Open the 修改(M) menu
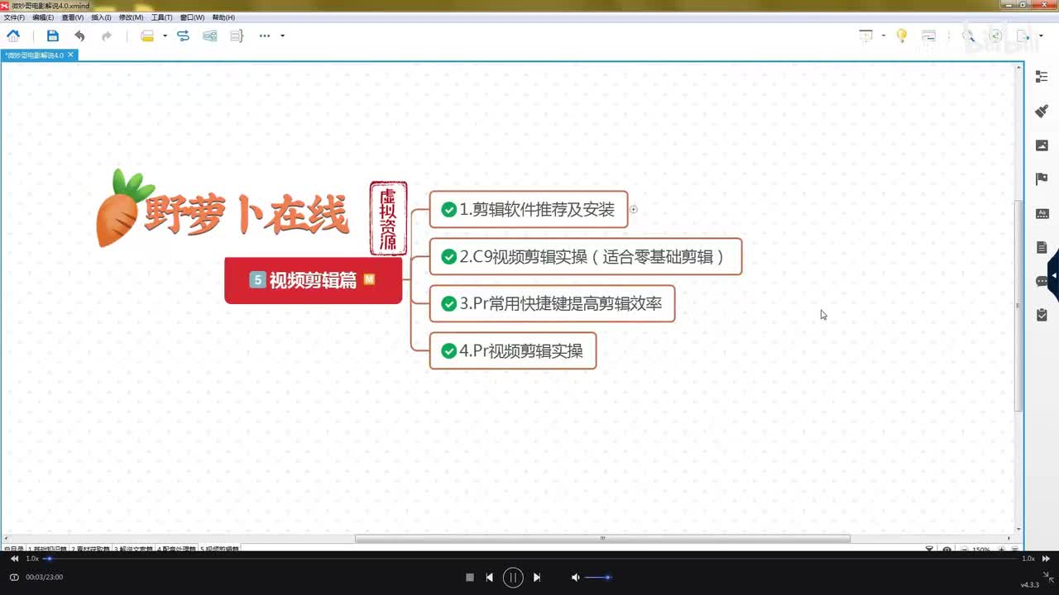 click(x=131, y=17)
